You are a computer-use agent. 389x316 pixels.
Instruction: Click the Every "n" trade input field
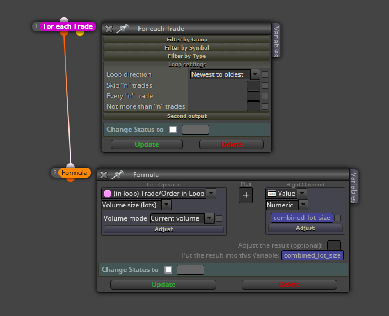tap(253, 96)
